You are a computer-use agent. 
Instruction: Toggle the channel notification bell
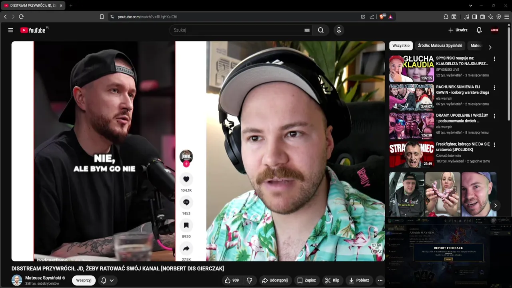pos(104,280)
